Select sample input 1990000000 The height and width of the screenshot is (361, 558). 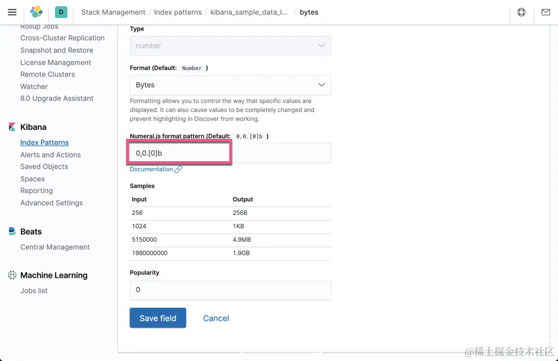coord(150,253)
